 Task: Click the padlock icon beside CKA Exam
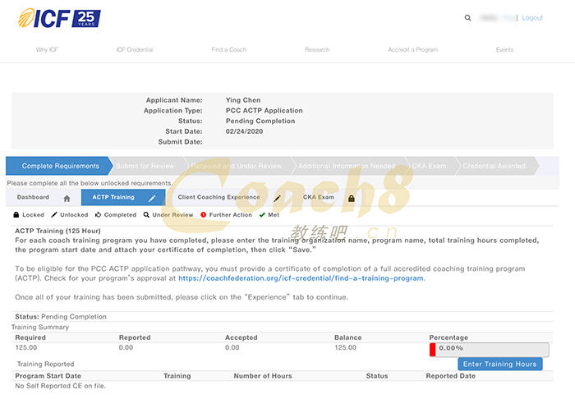[352, 199]
